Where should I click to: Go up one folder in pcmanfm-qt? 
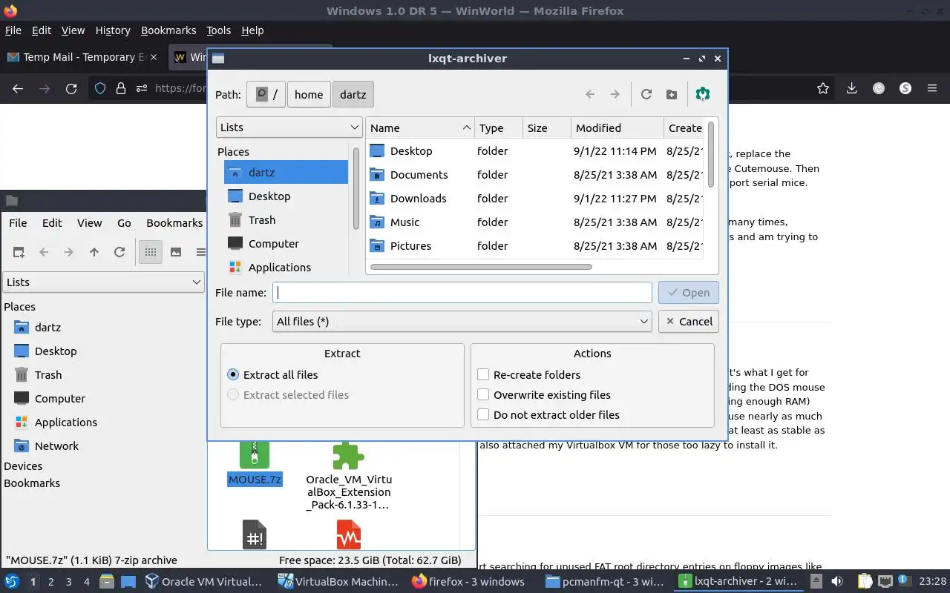pos(94,252)
